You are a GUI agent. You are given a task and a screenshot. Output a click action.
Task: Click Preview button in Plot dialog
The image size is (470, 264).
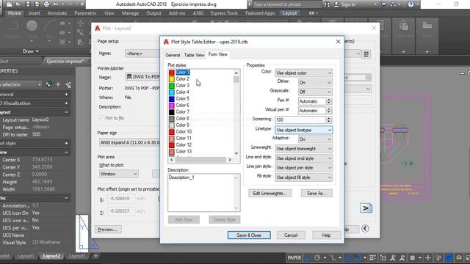pyautogui.click(x=108, y=230)
